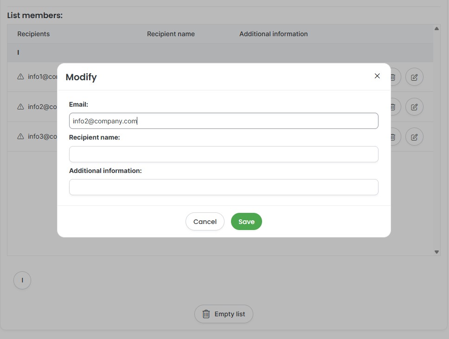
Task: Click warning triangle icon beside info3
Action: coord(20,136)
